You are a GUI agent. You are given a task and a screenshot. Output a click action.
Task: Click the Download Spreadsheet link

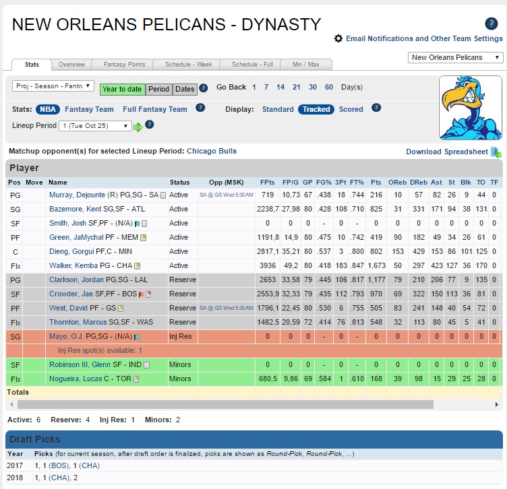447,152
